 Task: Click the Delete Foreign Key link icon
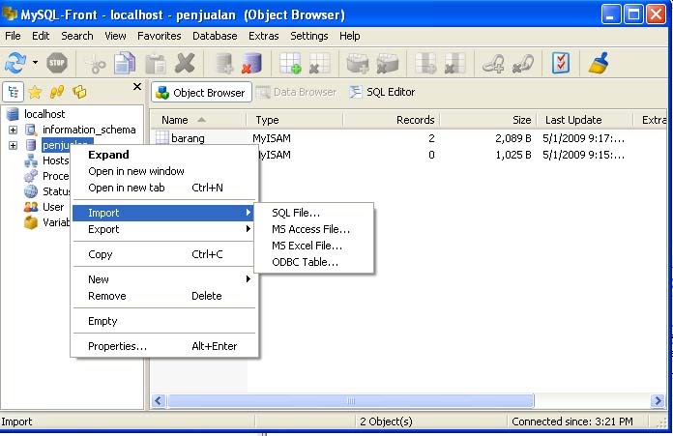523,64
